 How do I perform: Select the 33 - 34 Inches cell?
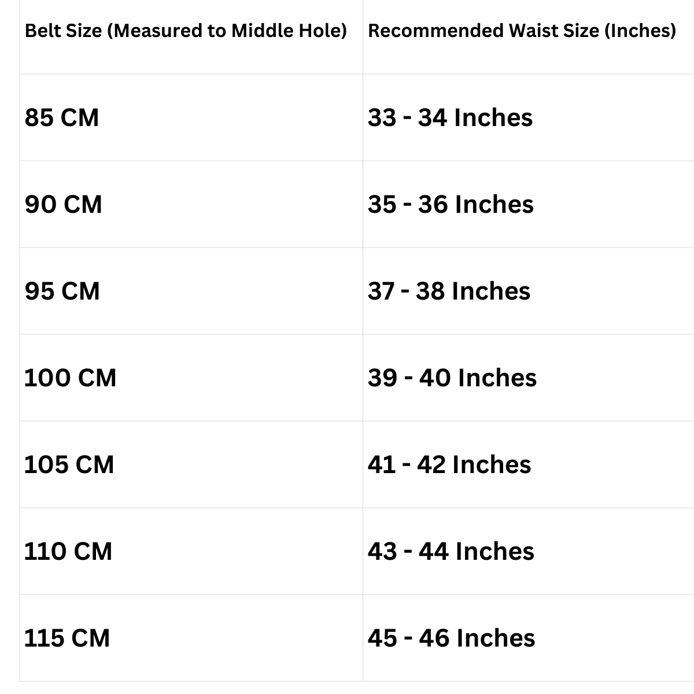[450, 117]
